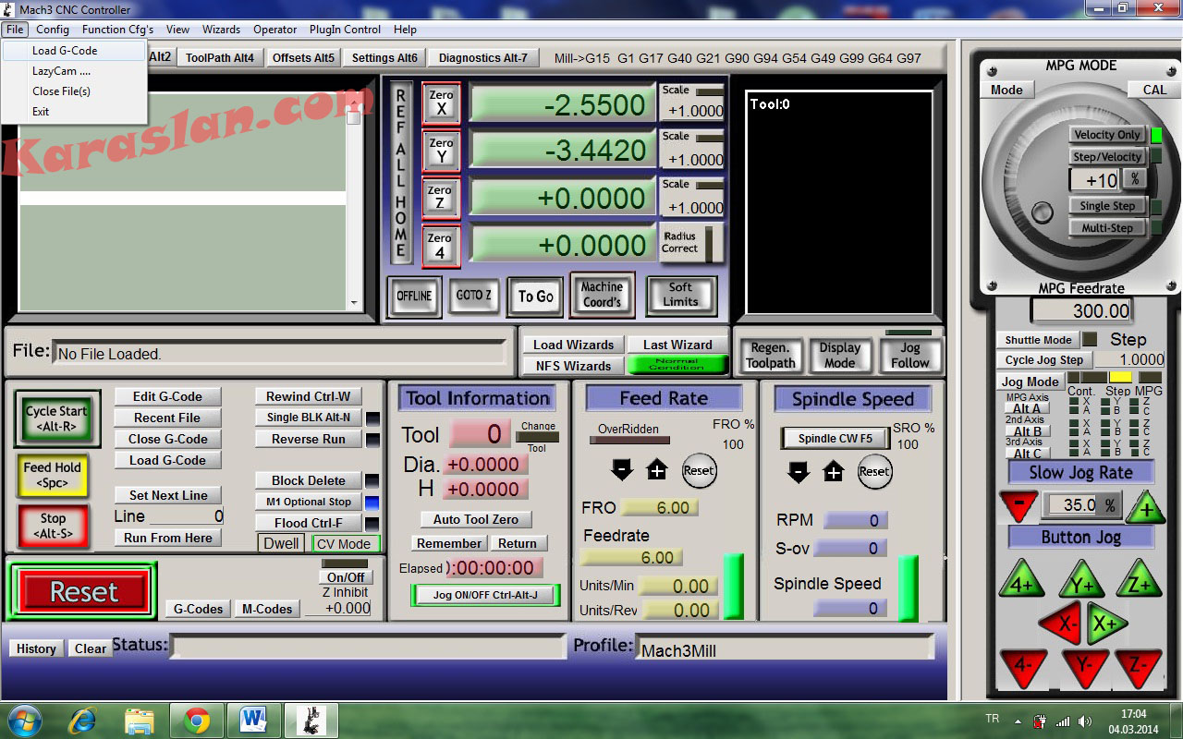Switch to the Offsets Alt5 tab

[x=303, y=57]
